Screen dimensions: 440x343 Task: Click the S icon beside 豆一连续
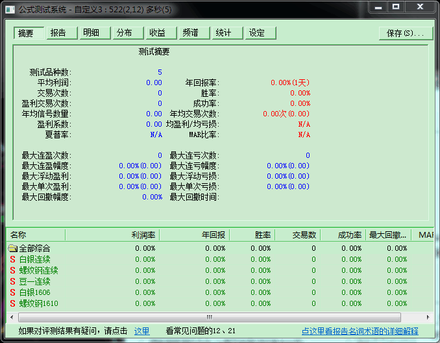pyautogui.click(x=12, y=281)
